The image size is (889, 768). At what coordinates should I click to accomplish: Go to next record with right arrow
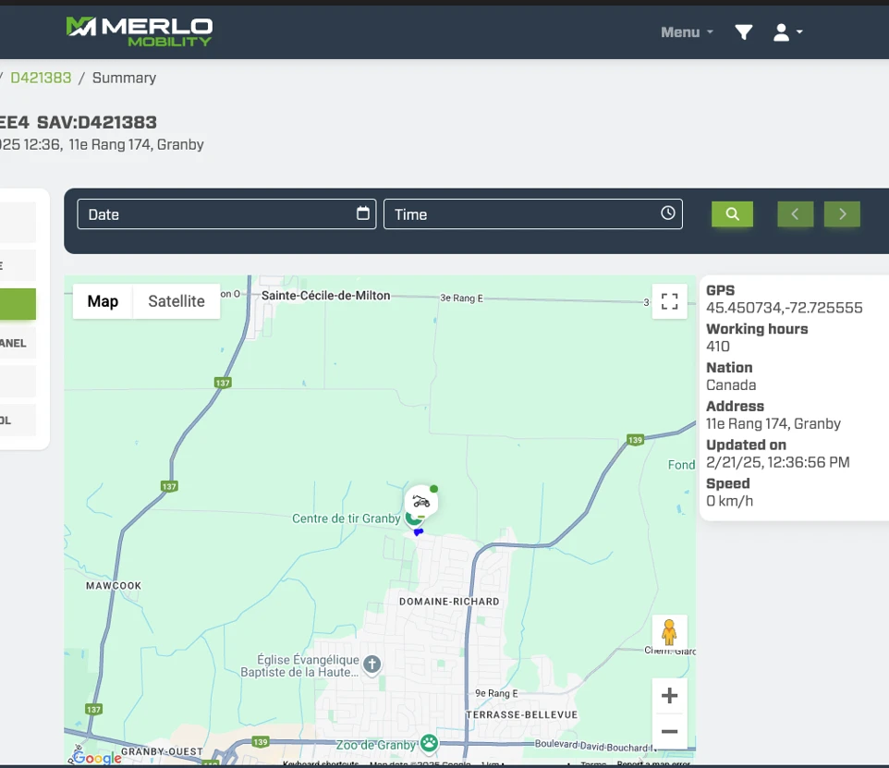[x=842, y=214]
